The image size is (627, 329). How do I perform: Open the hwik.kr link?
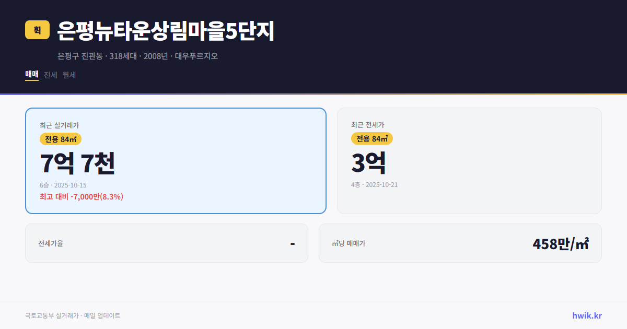click(x=586, y=315)
